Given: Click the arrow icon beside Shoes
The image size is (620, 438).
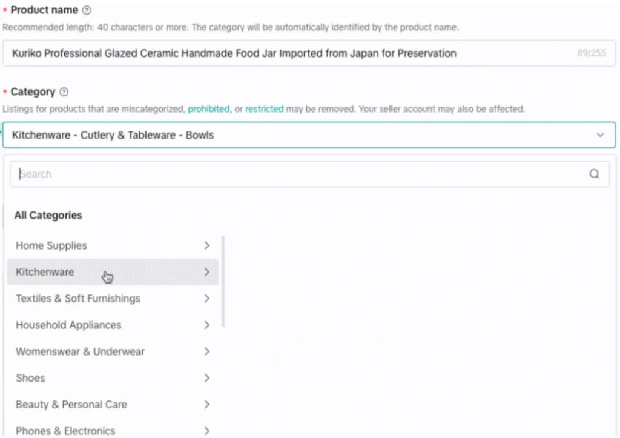Looking at the screenshot, I should (x=206, y=378).
